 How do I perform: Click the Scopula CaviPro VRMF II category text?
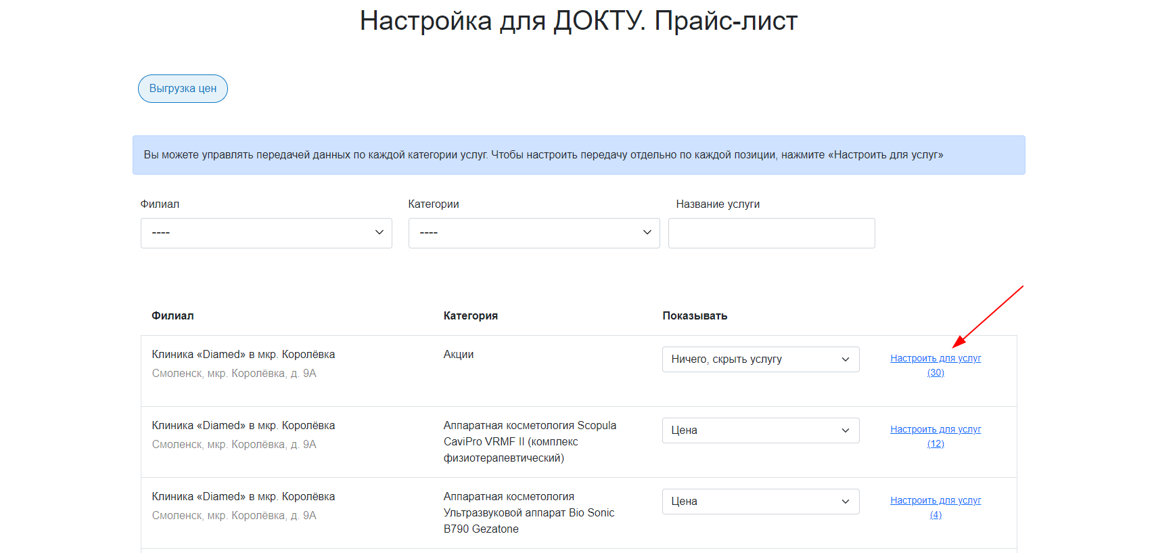[530, 442]
